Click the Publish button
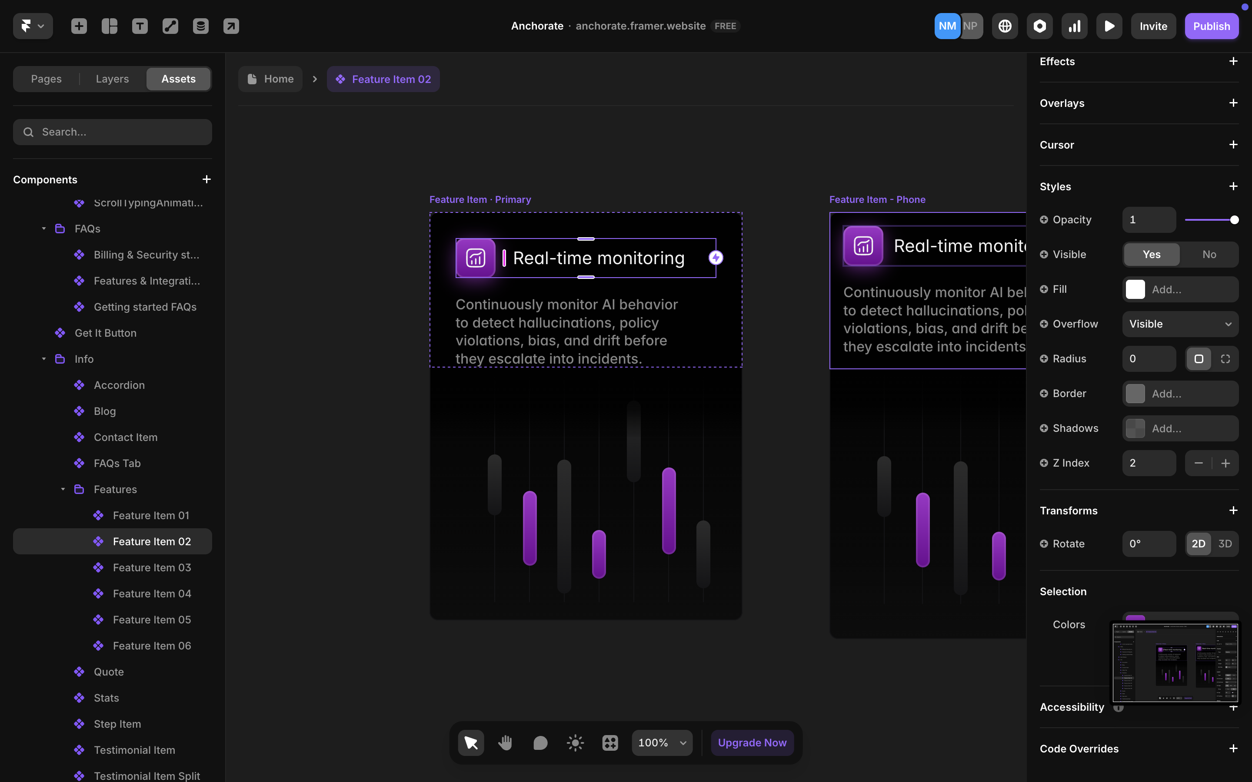 click(1211, 26)
